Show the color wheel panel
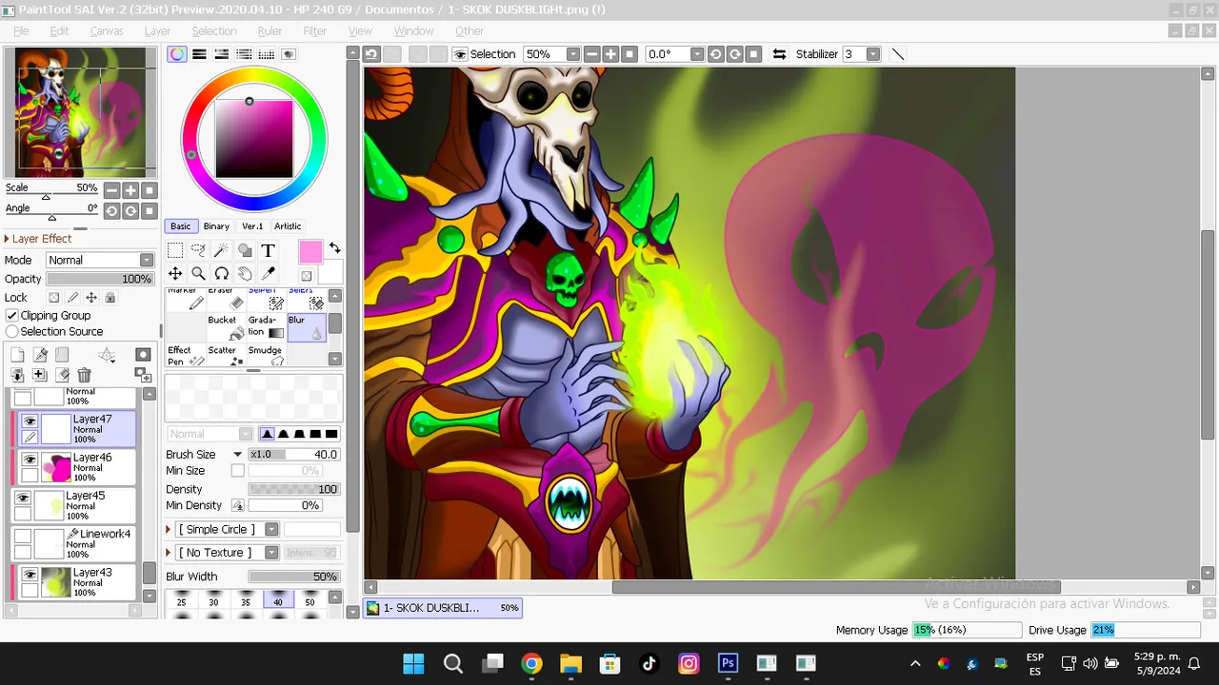The height and width of the screenshot is (685, 1219). click(177, 54)
